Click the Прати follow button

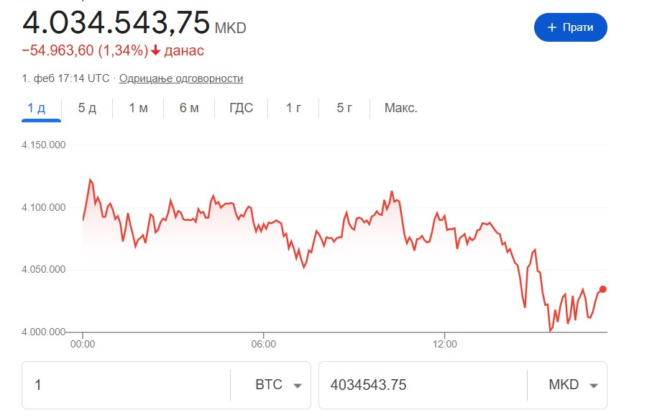pyautogui.click(x=570, y=27)
